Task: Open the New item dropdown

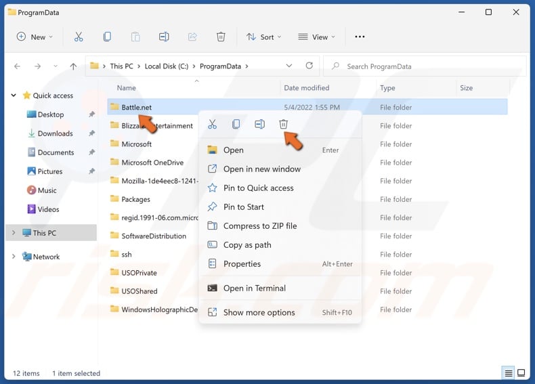Action: pyautogui.click(x=35, y=37)
